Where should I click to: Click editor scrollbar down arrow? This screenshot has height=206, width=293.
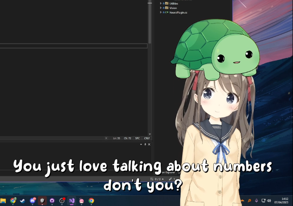point(150,134)
